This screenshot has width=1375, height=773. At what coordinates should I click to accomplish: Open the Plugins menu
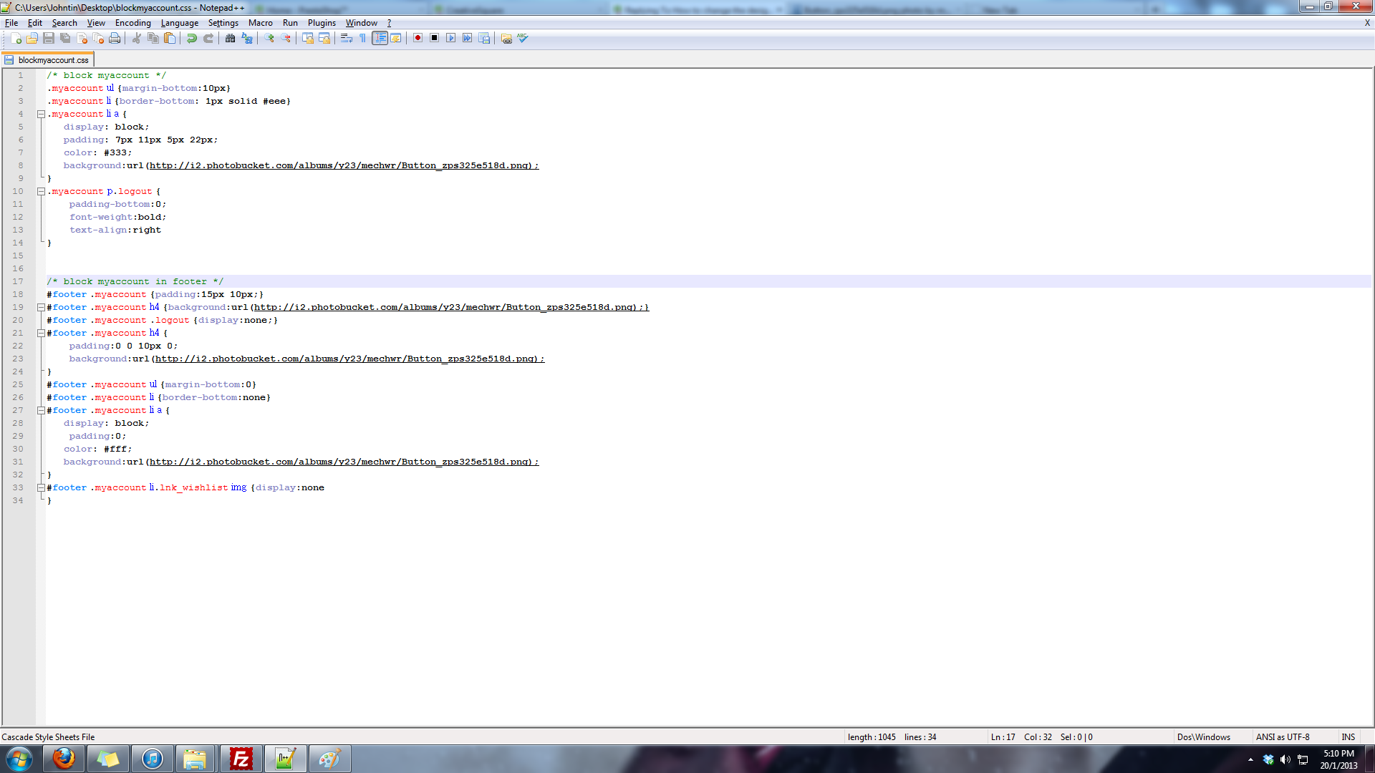tap(322, 23)
